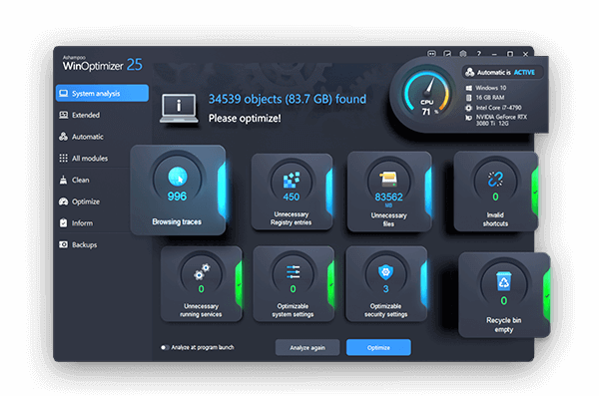The height and width of the screenshot is (396, 599).
Task: Open feedback chat icon in title bar
Action: (x=431, y=54)
